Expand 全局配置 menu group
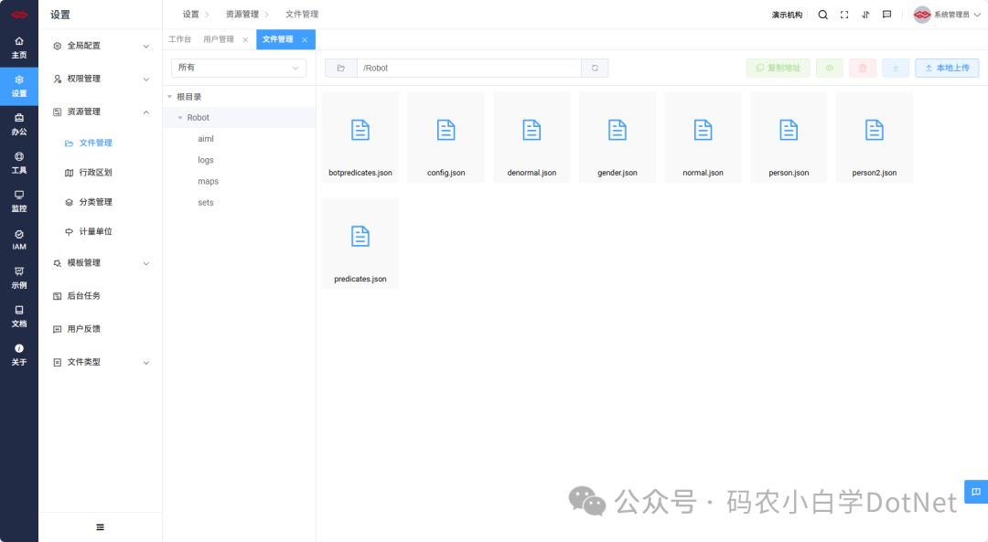The width and height of the screenshot is (988, 542). pyautogui.click(x=101, y=46)
